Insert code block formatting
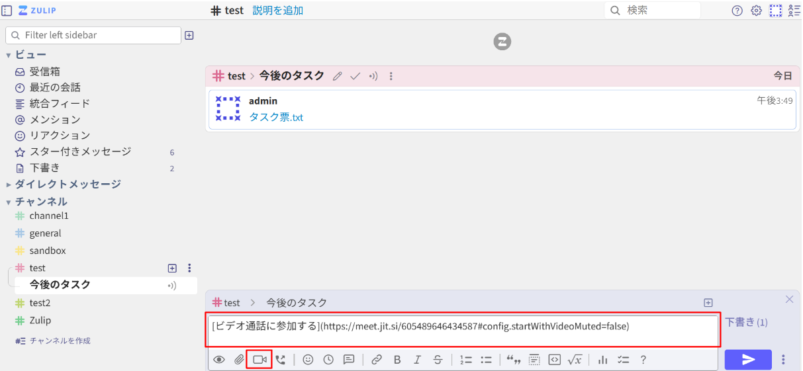Screen dimensions: 803x371 point(555,360)
